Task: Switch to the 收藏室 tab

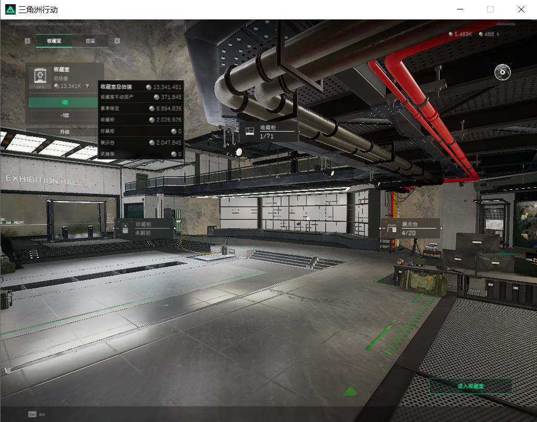Action: pos(54,41)
